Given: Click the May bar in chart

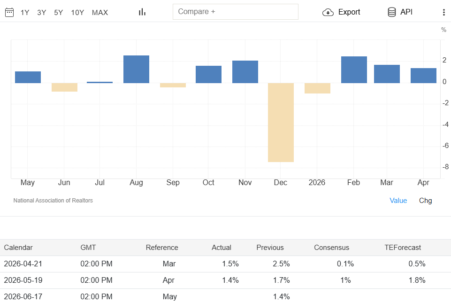Looking at the screenshot, I should (28, 77).
